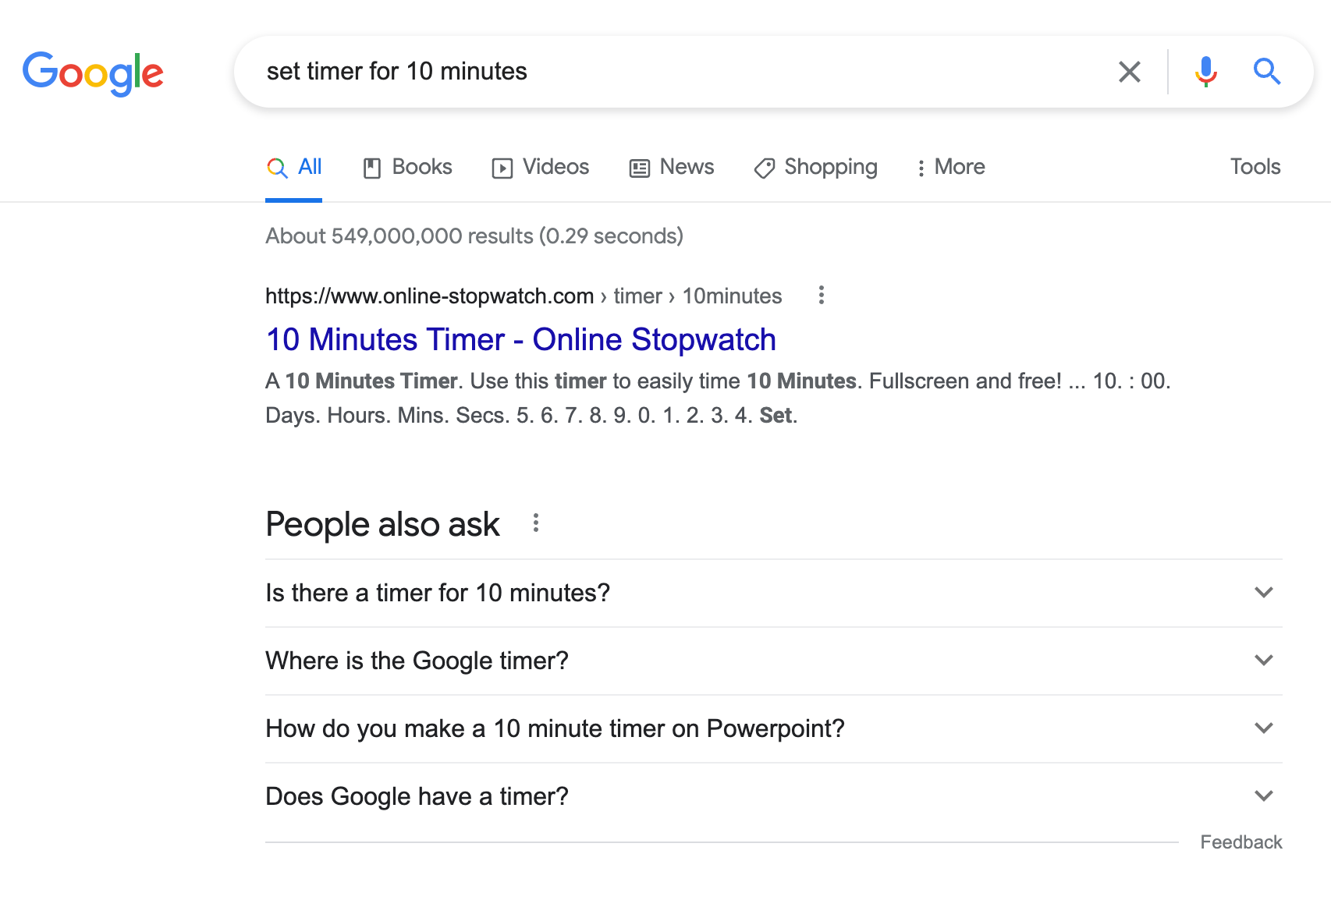Expand "Does Google have a timer?"
The image size is (1331, 900).
[x=1264, y=796]
